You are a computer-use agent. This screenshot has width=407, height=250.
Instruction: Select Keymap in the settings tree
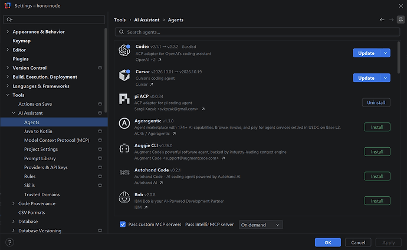pos(22,41)
